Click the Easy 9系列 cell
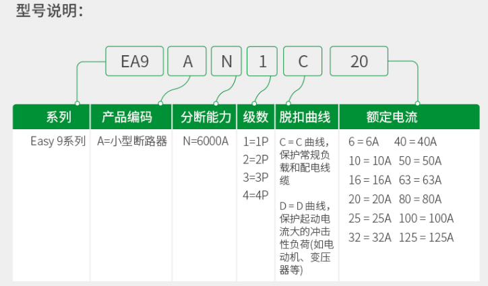488x286 pixels. 58,141
